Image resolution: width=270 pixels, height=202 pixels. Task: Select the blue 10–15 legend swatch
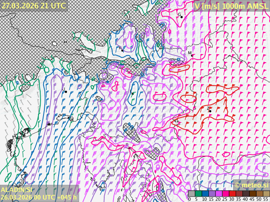pos(205,194)
